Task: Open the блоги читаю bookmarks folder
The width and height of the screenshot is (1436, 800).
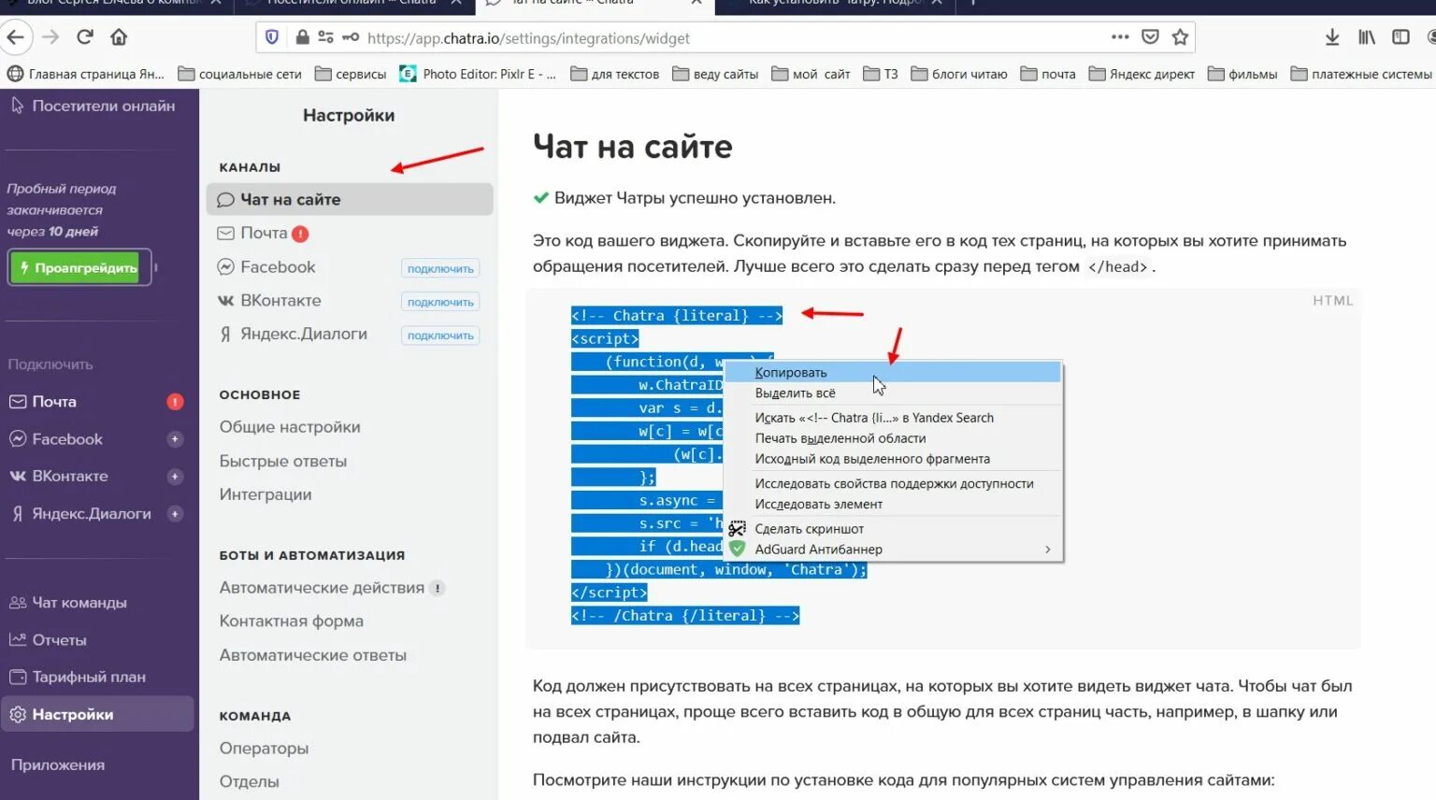Action: point(959,74)
